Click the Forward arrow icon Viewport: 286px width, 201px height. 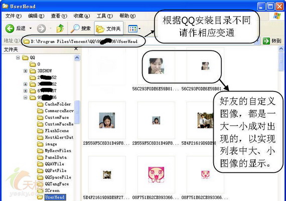tap(42, 28)
